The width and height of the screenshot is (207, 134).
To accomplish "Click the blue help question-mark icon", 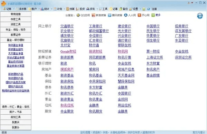I will [x=148, y=9].
